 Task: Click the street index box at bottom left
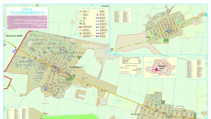[x=17, y=112]
